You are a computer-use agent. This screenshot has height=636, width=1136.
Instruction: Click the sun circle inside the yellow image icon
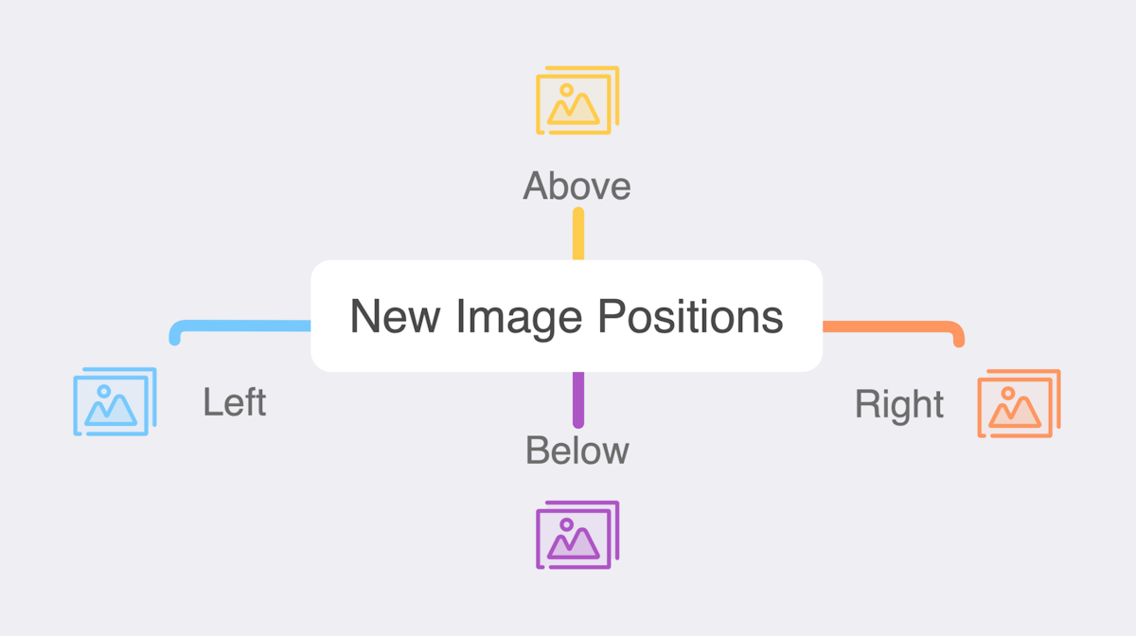(x=566, y=91)
